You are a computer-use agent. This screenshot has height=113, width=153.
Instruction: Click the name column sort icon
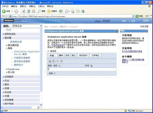pyautogui.click(x=60, y=66)
